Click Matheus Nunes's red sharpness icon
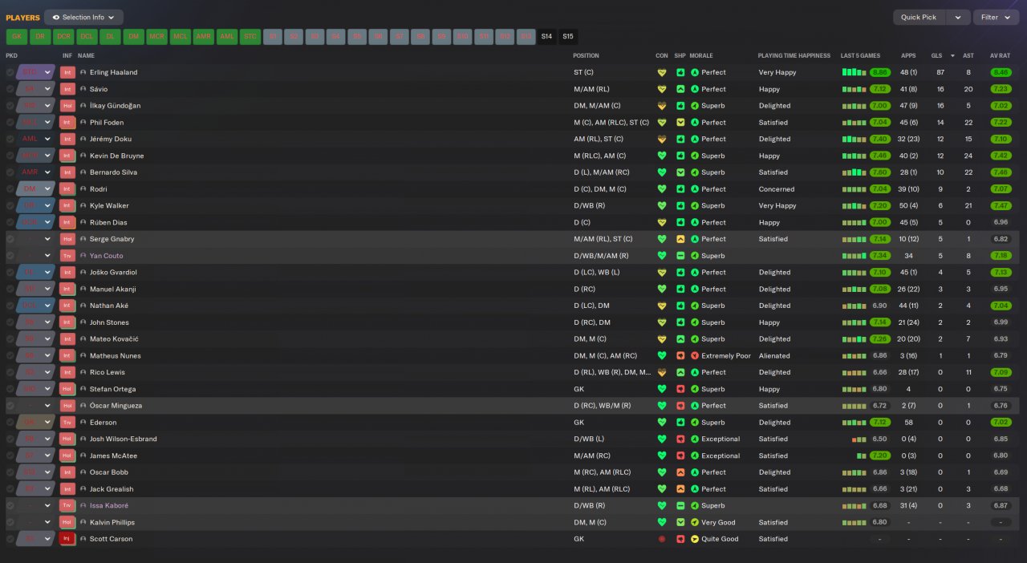 click(680, 356)
